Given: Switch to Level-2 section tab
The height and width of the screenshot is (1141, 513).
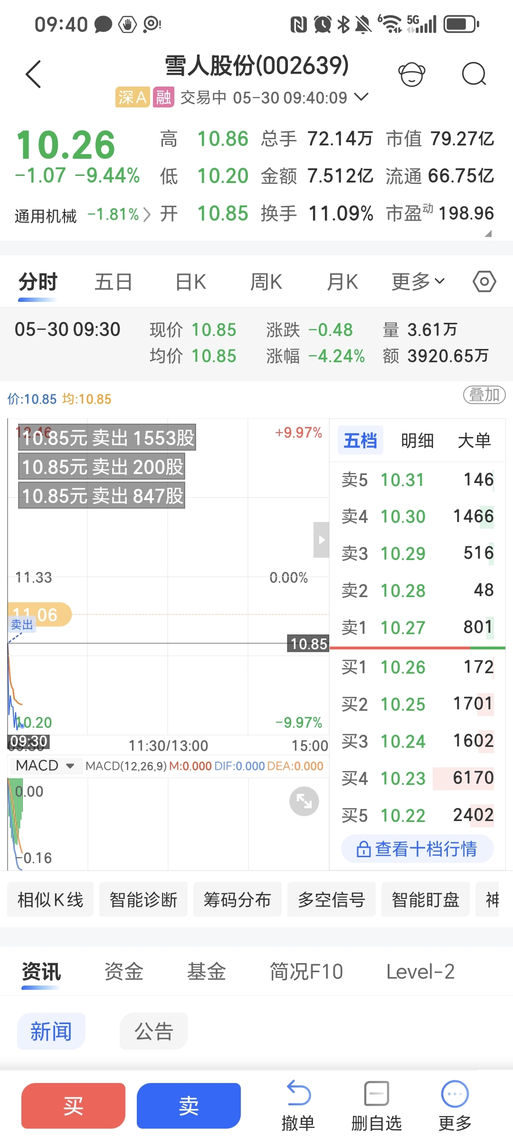Looking at the screenshot, I should coord(420,972).
